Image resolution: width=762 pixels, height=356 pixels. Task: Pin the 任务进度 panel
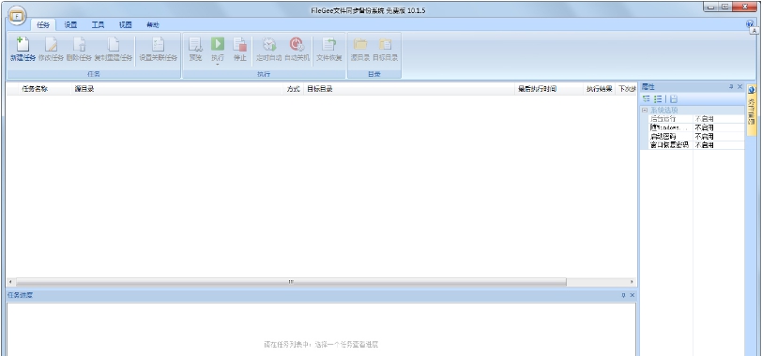pos(623,295)
